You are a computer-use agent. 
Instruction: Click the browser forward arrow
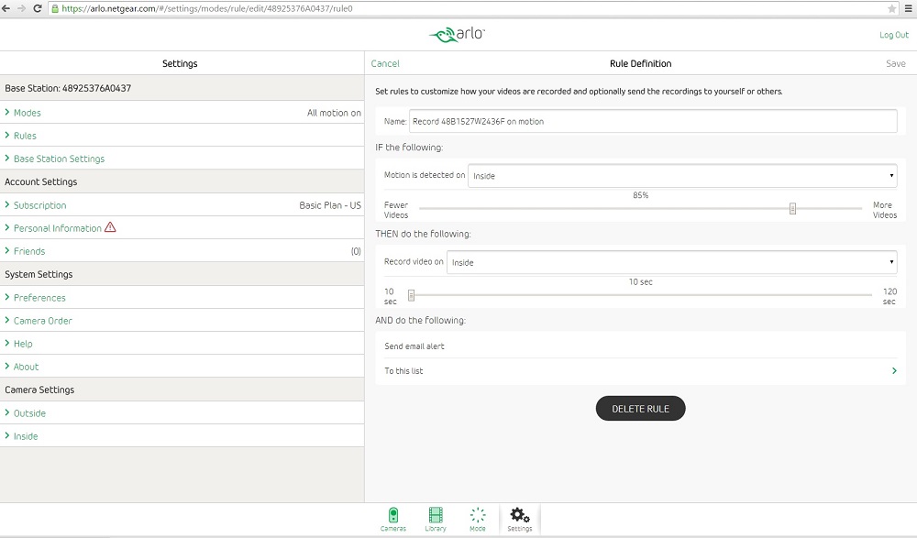(22, 8)
